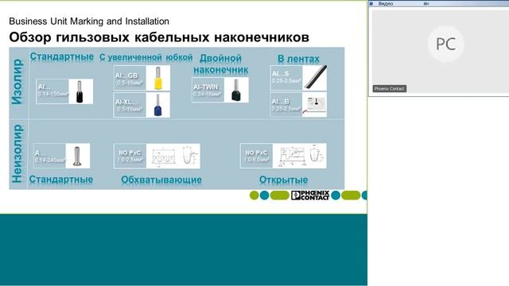Click the yellow AI...GB ferrule image
The height and width of the screenshot is (286, 509).
point(158,78)
